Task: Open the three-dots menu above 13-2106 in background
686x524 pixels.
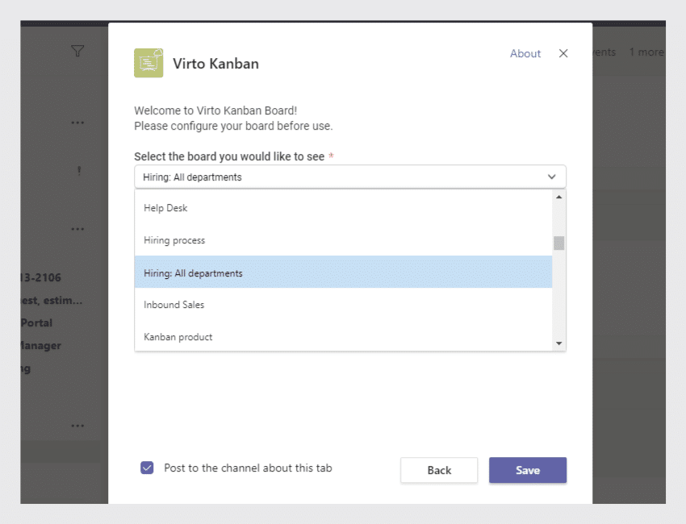Action: (77, 229)
